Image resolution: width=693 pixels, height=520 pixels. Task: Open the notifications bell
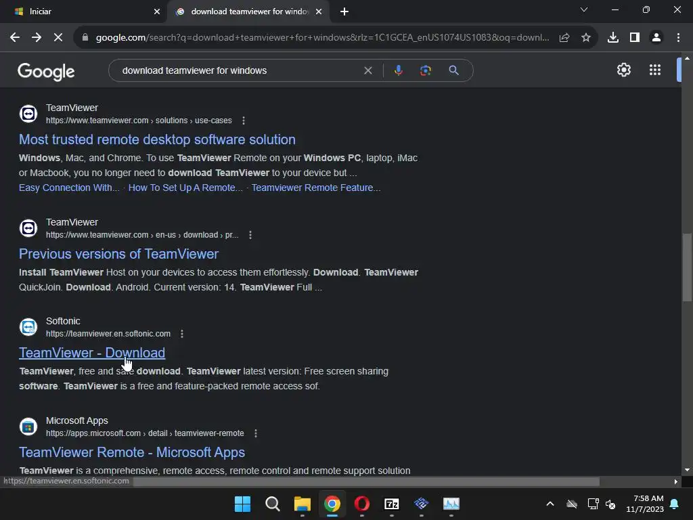(x=675, y=504)
